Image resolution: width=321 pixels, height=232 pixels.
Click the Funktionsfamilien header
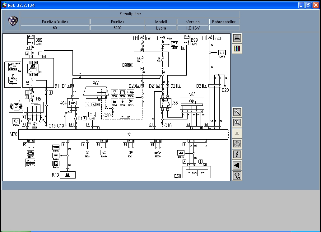pos(55,21)
